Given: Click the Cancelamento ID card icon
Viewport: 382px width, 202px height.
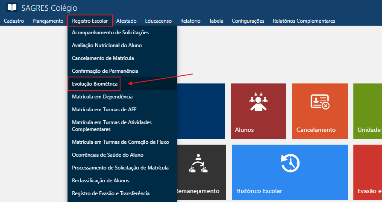Looking at the screenshot, I should 320,102.
